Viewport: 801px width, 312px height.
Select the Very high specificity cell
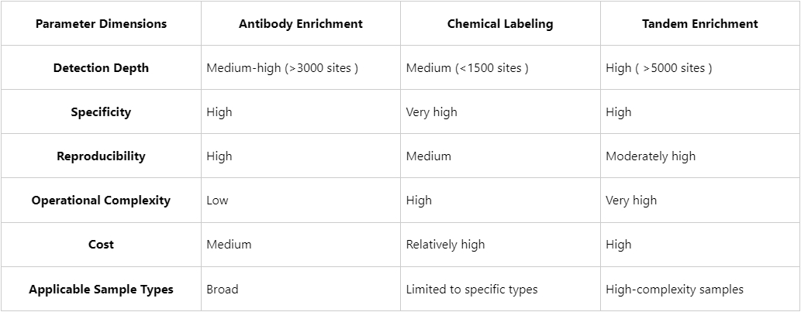[x=432, y=111]
